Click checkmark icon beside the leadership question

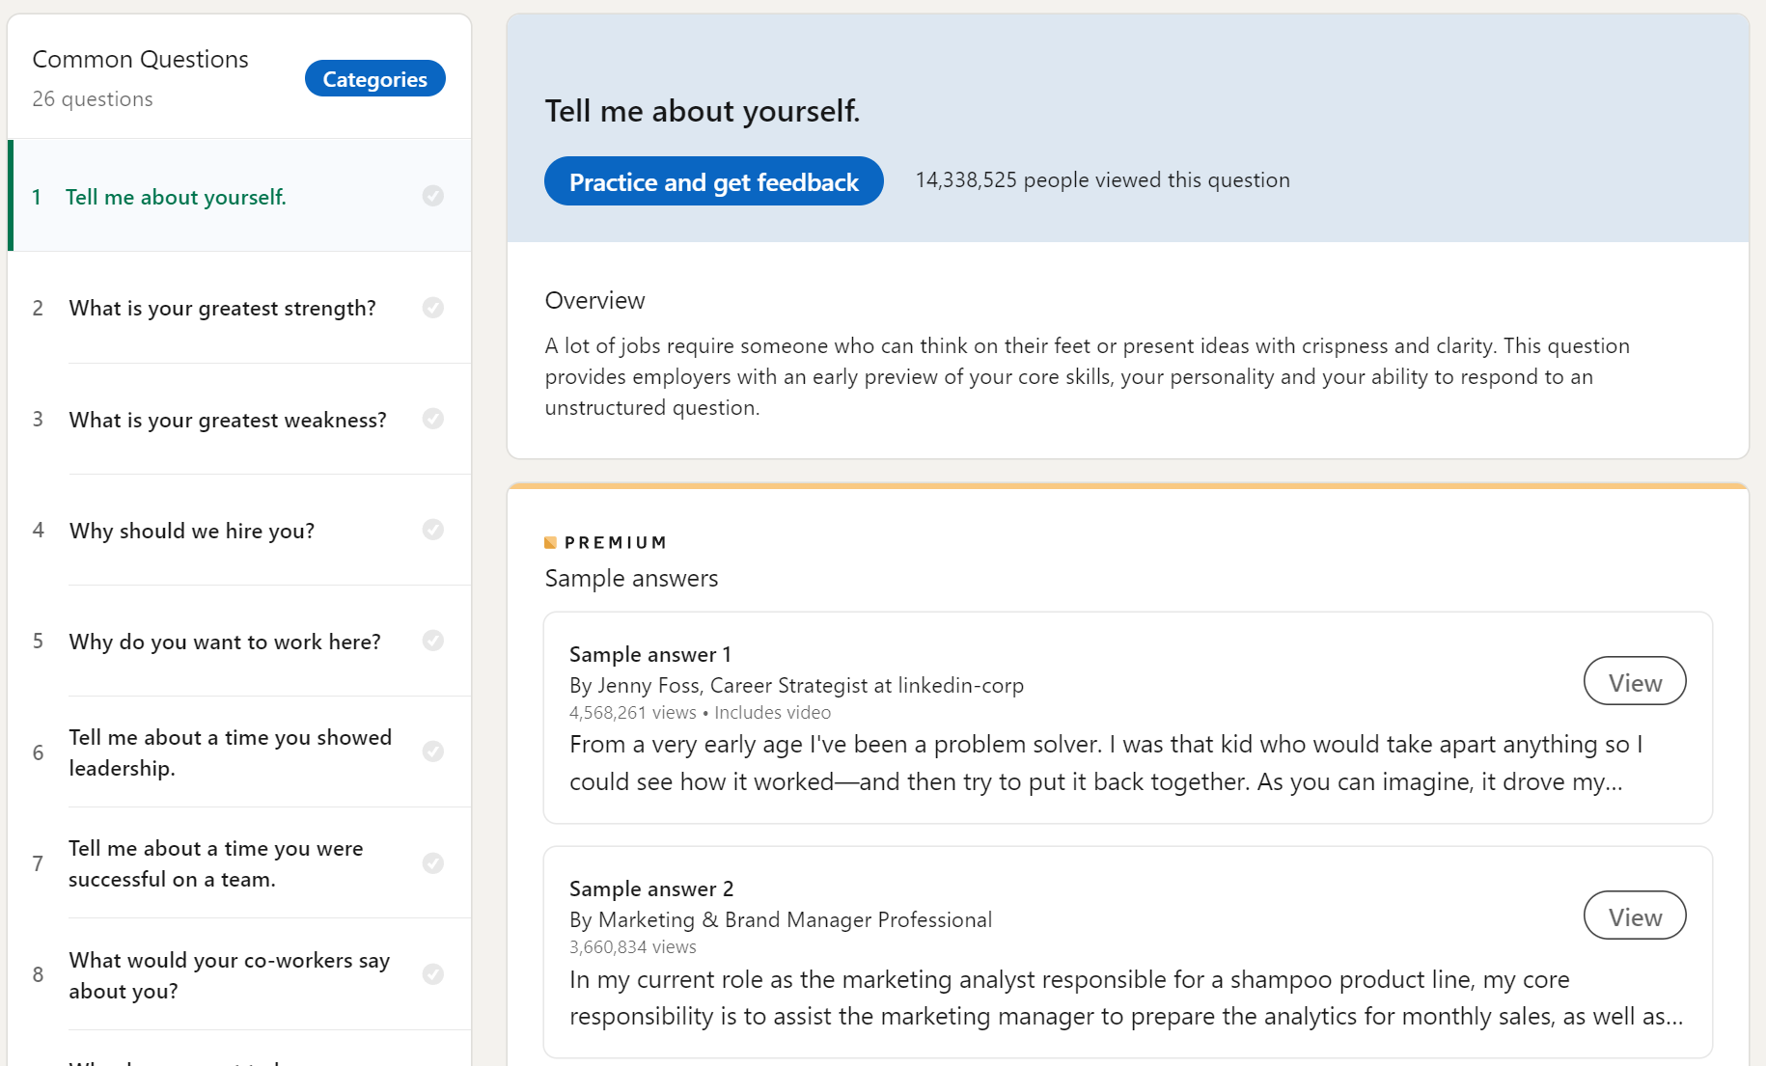pos(433,752)
